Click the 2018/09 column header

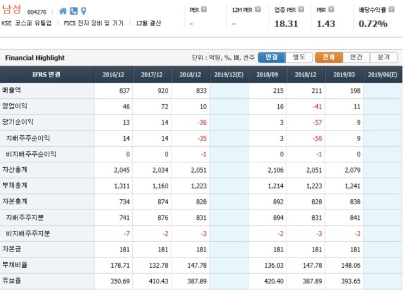point(267,74)
